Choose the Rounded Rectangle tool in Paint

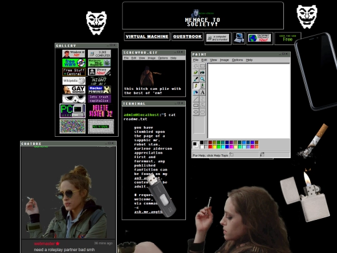(x=202, y=112)
